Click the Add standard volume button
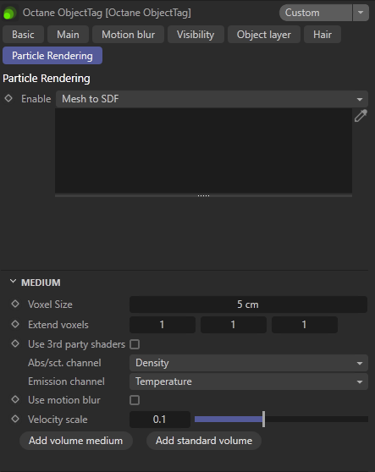 pos(204,441)
